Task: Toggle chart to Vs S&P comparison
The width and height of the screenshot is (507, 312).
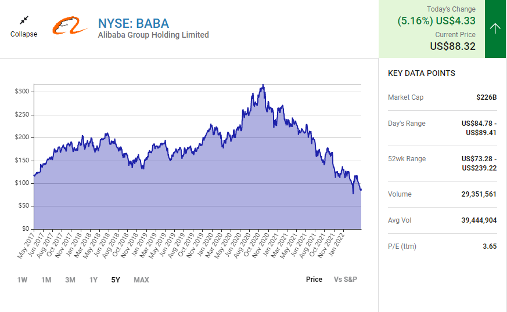Action: (x=346, y=280)
